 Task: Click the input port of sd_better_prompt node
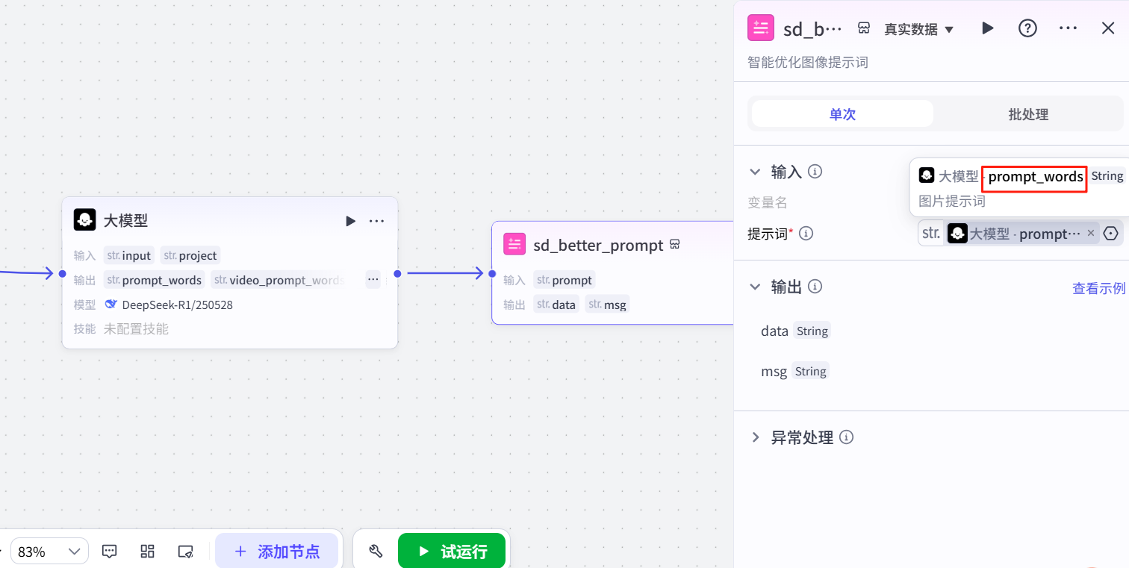click(492, 274)
